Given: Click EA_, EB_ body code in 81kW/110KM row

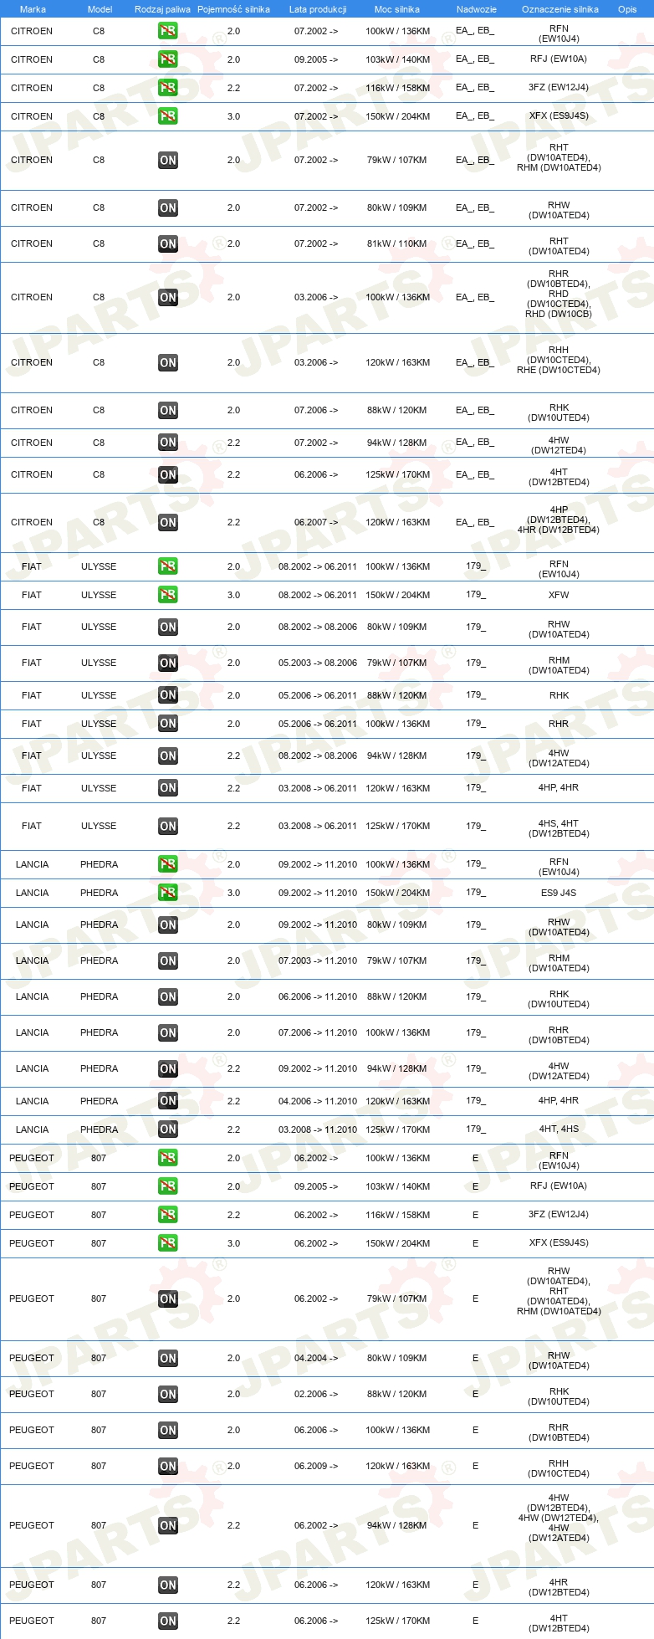Looking at the screenshot, I should pos(475,243).
